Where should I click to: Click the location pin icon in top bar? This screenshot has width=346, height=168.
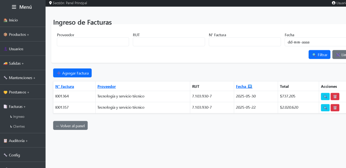[x=50, y=3]
